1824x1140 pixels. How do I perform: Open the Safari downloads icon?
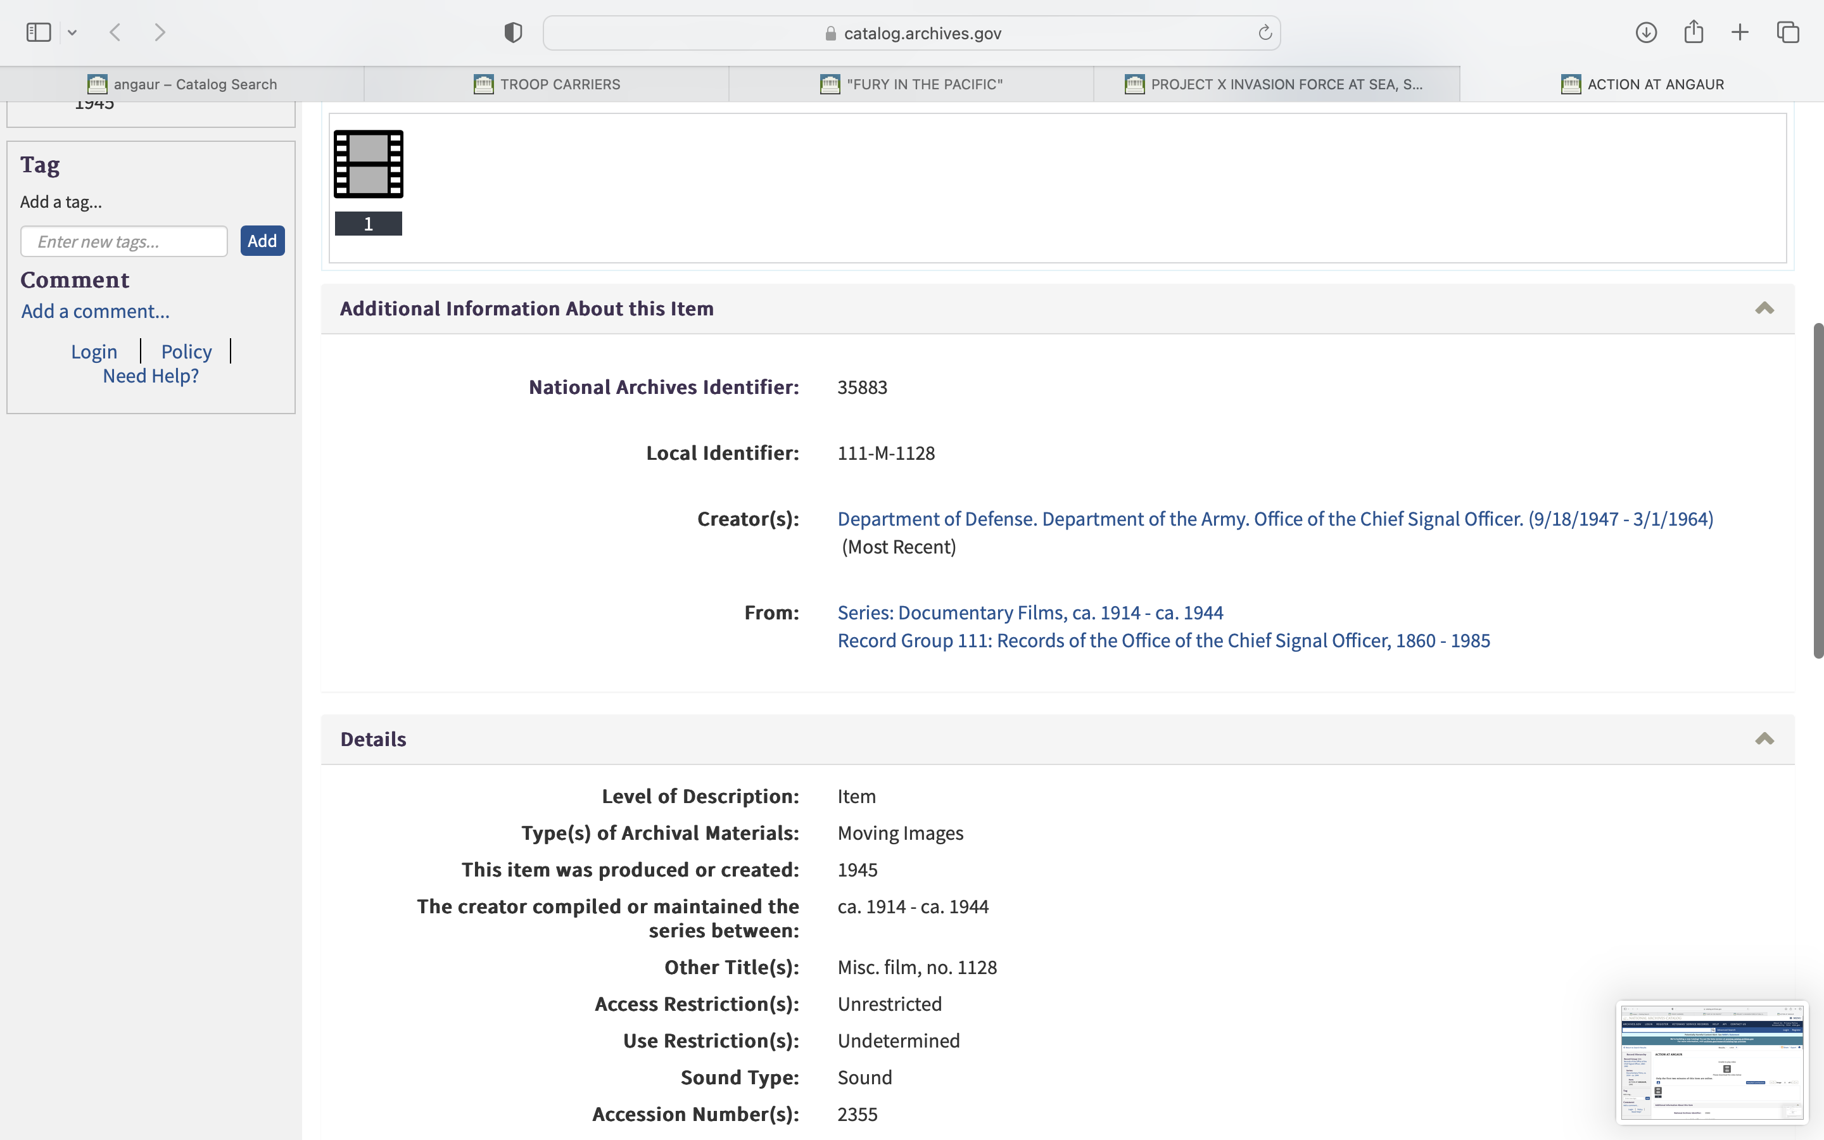coord(1645,32)
